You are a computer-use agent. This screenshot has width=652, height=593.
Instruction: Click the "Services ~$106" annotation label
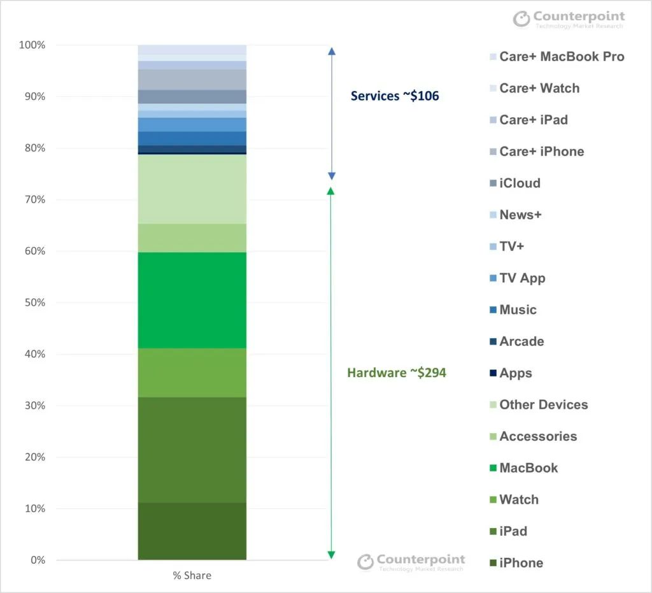(x=395, y=96)
